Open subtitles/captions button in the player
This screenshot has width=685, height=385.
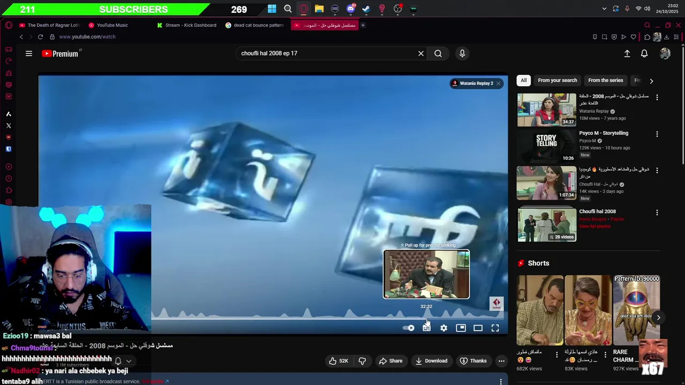click(427, 328)
